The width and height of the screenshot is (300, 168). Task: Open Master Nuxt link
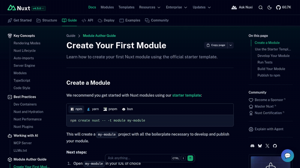(x=262, y=106)
